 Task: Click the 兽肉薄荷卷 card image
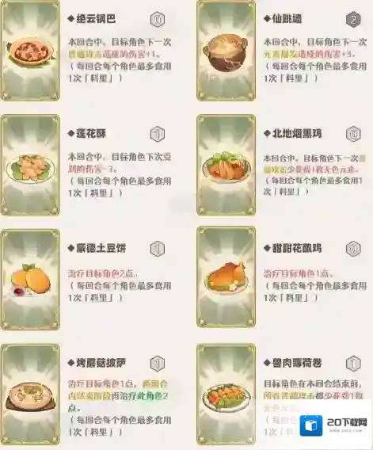coord(226,395)
